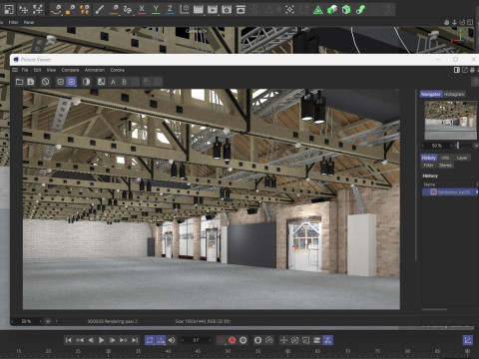Click the open folder icon in Picture Viewer
Image resolution: width=479 pixels, height=359 pixels.
[x=19, y=82]
